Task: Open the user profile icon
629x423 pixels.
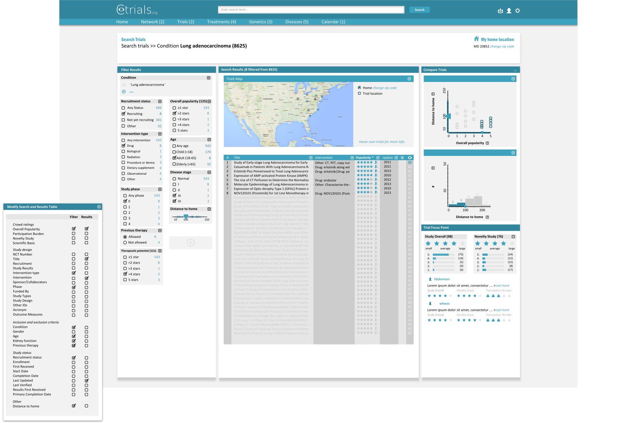Action: click(509, 11)
